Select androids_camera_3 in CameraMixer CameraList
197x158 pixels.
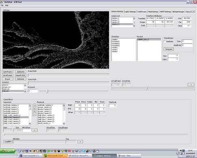tap(11, 111)
